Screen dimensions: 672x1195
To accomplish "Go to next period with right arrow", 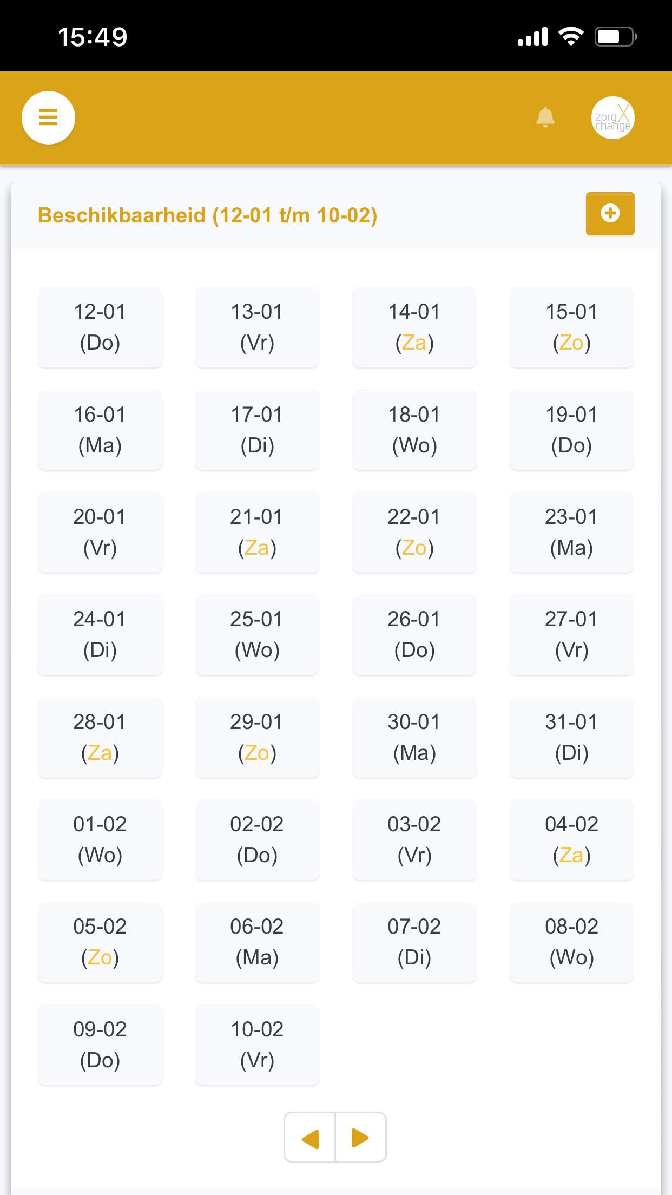I will 360,1137.
